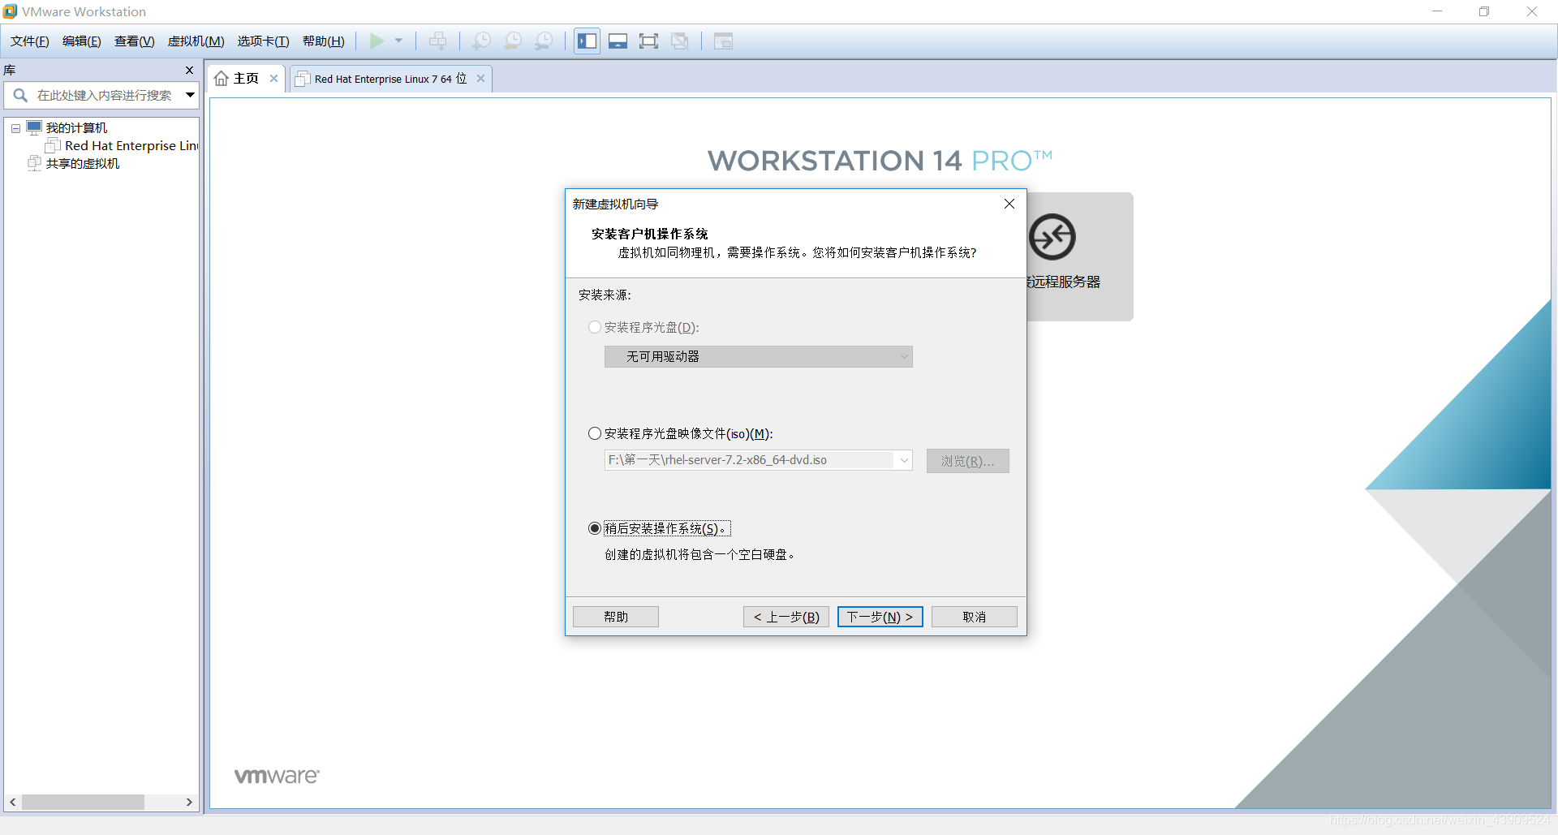
Task: Click the library left scroll arrow
Action: (x=12, y=802)
